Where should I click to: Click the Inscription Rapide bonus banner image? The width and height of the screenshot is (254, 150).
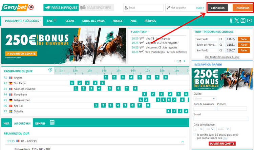tap(222, 79)
